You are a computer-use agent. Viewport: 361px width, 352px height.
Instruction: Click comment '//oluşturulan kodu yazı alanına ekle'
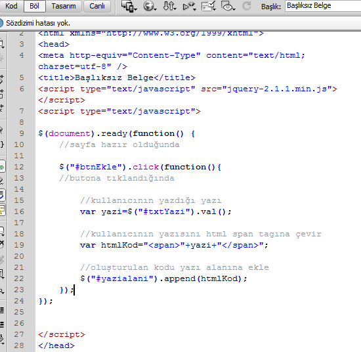(175, 267)
